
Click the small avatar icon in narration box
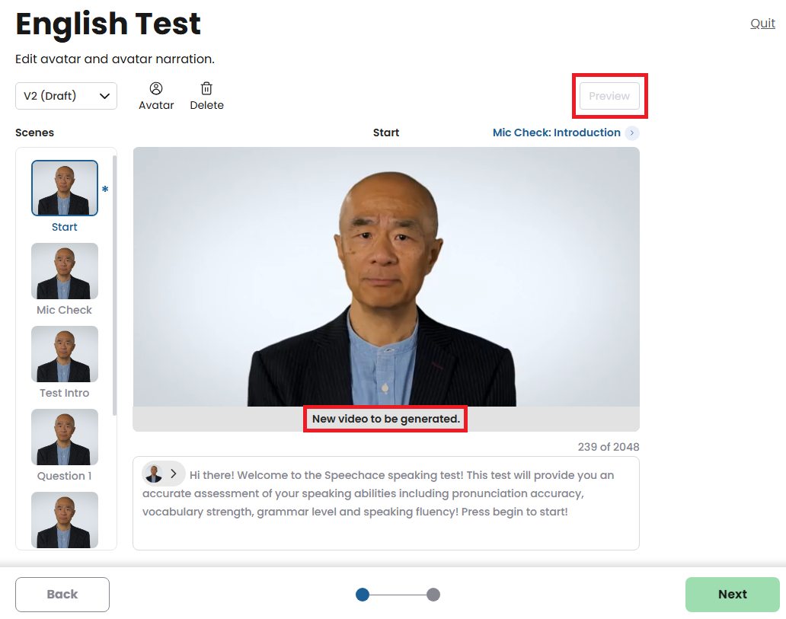[x=154, y=474]
